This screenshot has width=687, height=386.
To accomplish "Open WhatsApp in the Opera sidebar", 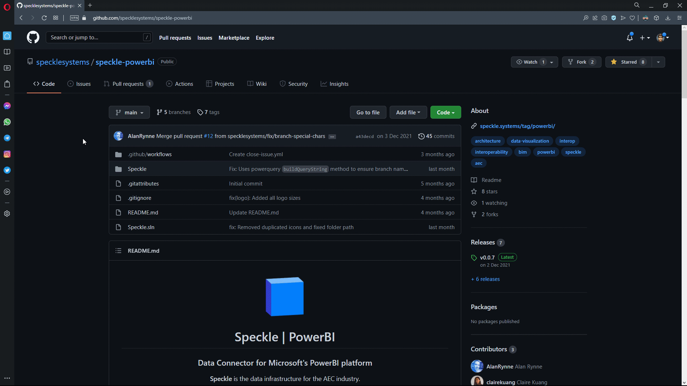I will pos(7,122).
